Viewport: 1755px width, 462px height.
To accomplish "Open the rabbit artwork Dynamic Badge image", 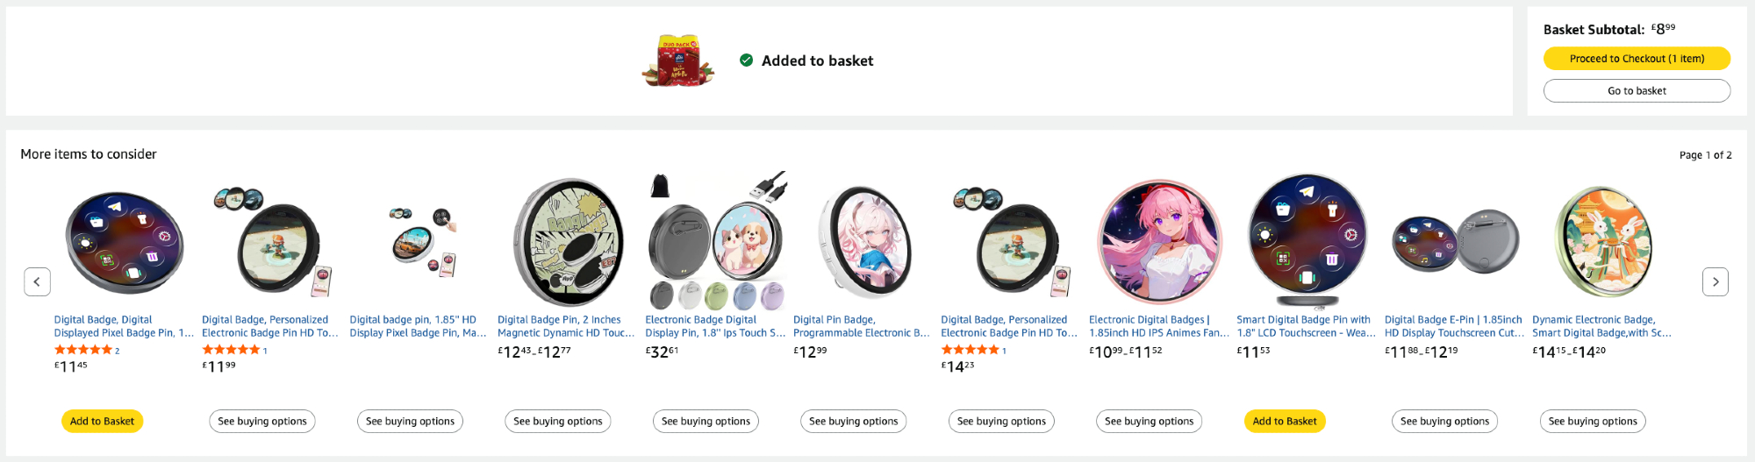I will [1603, 243].
